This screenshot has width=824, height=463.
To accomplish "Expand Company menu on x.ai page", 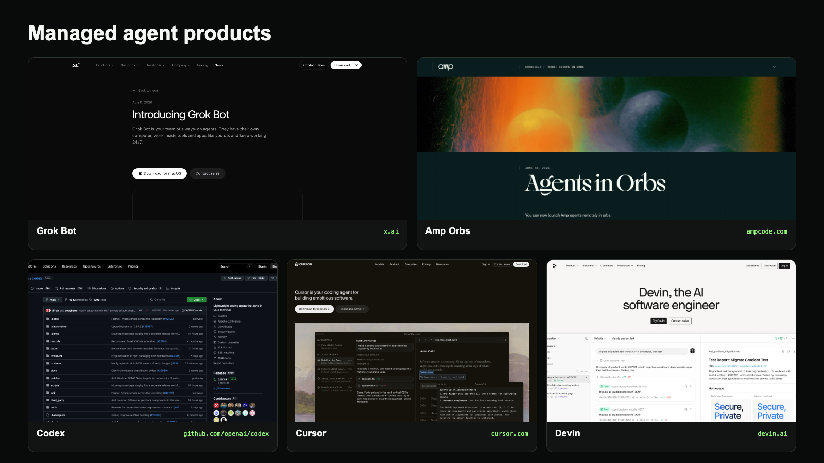I will [x=181, y=65].
